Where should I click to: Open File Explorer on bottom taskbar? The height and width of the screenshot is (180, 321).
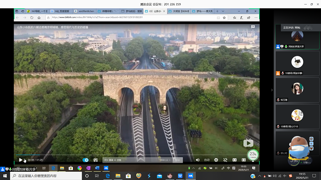118,176
